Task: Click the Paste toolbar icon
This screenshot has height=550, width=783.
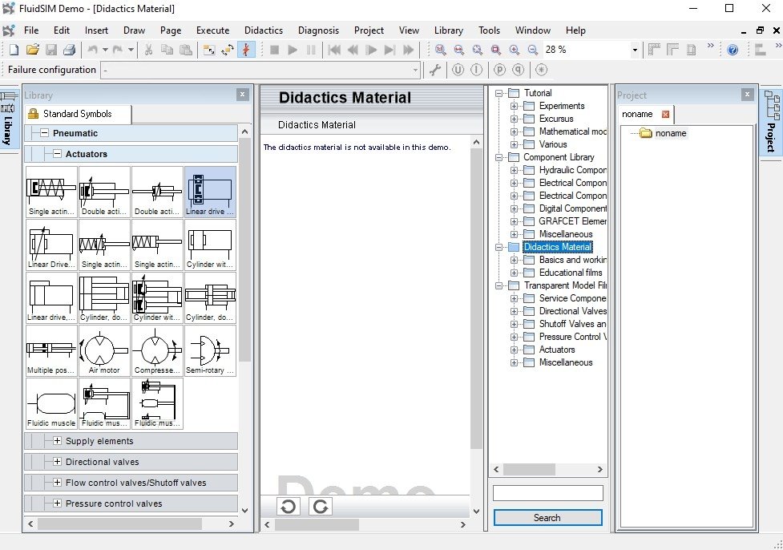Action: click(x=185, y=50)
